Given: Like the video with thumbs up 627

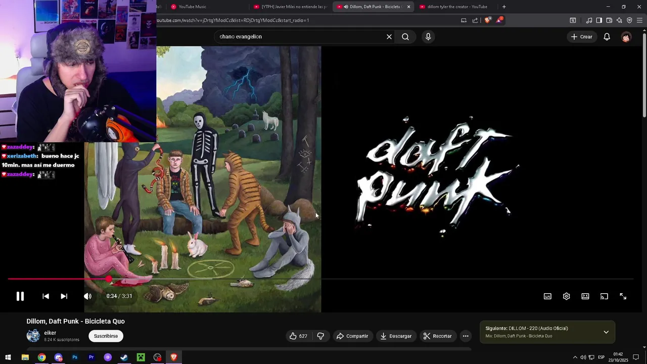Looking at the screenshot, I should (x=298, y=336).
